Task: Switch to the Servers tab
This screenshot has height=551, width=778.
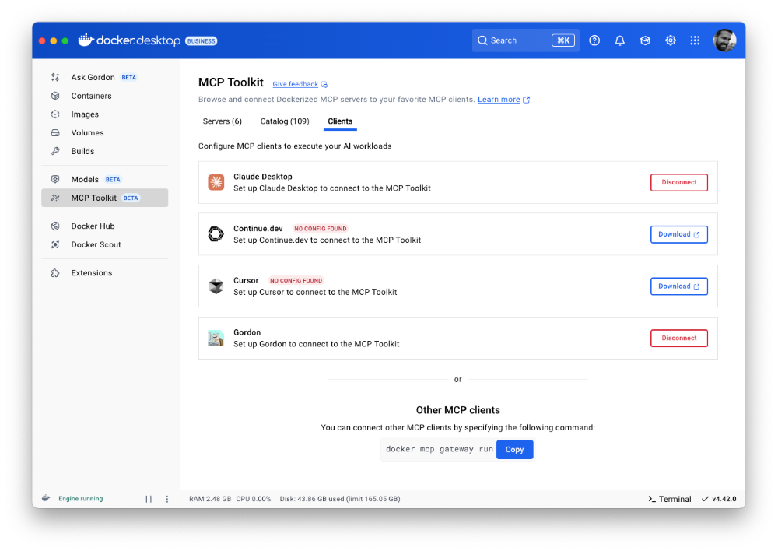Action: [222, 121]
